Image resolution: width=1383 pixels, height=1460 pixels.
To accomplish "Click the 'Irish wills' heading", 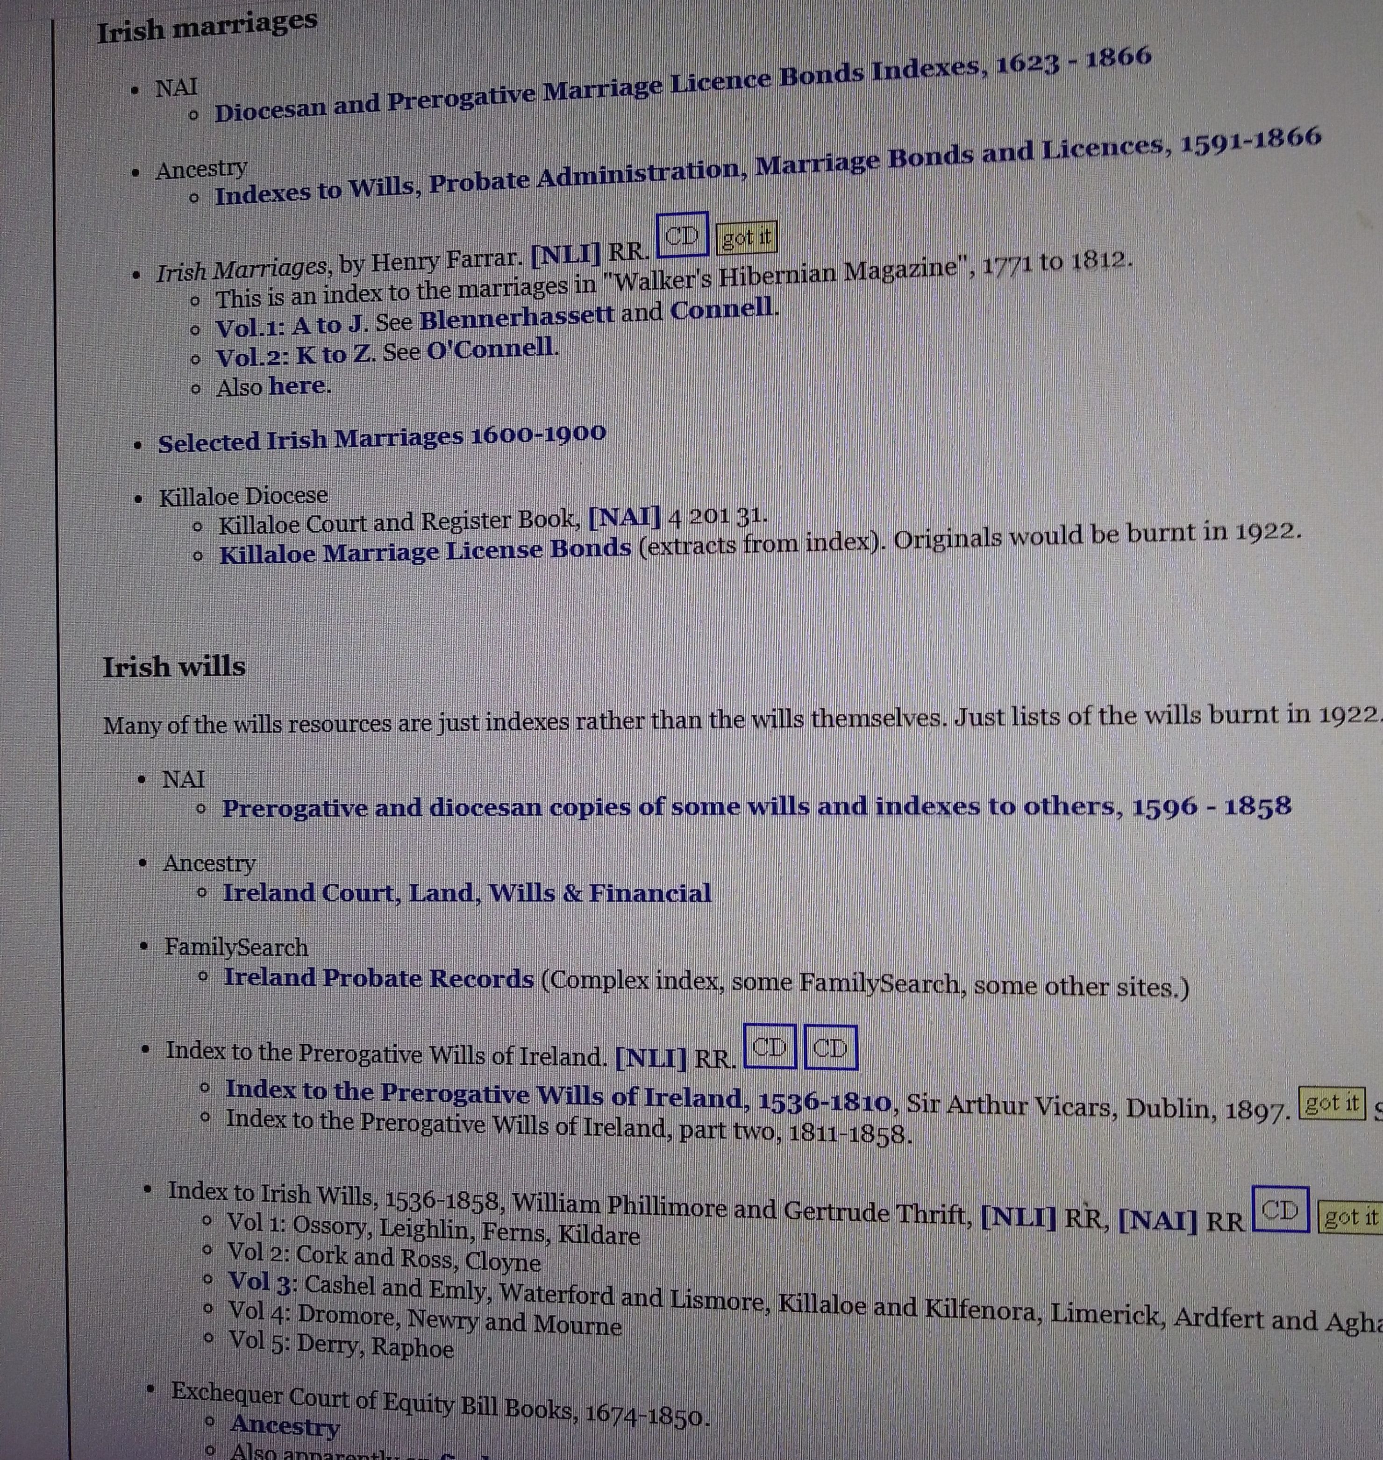I will pos(174,666).
